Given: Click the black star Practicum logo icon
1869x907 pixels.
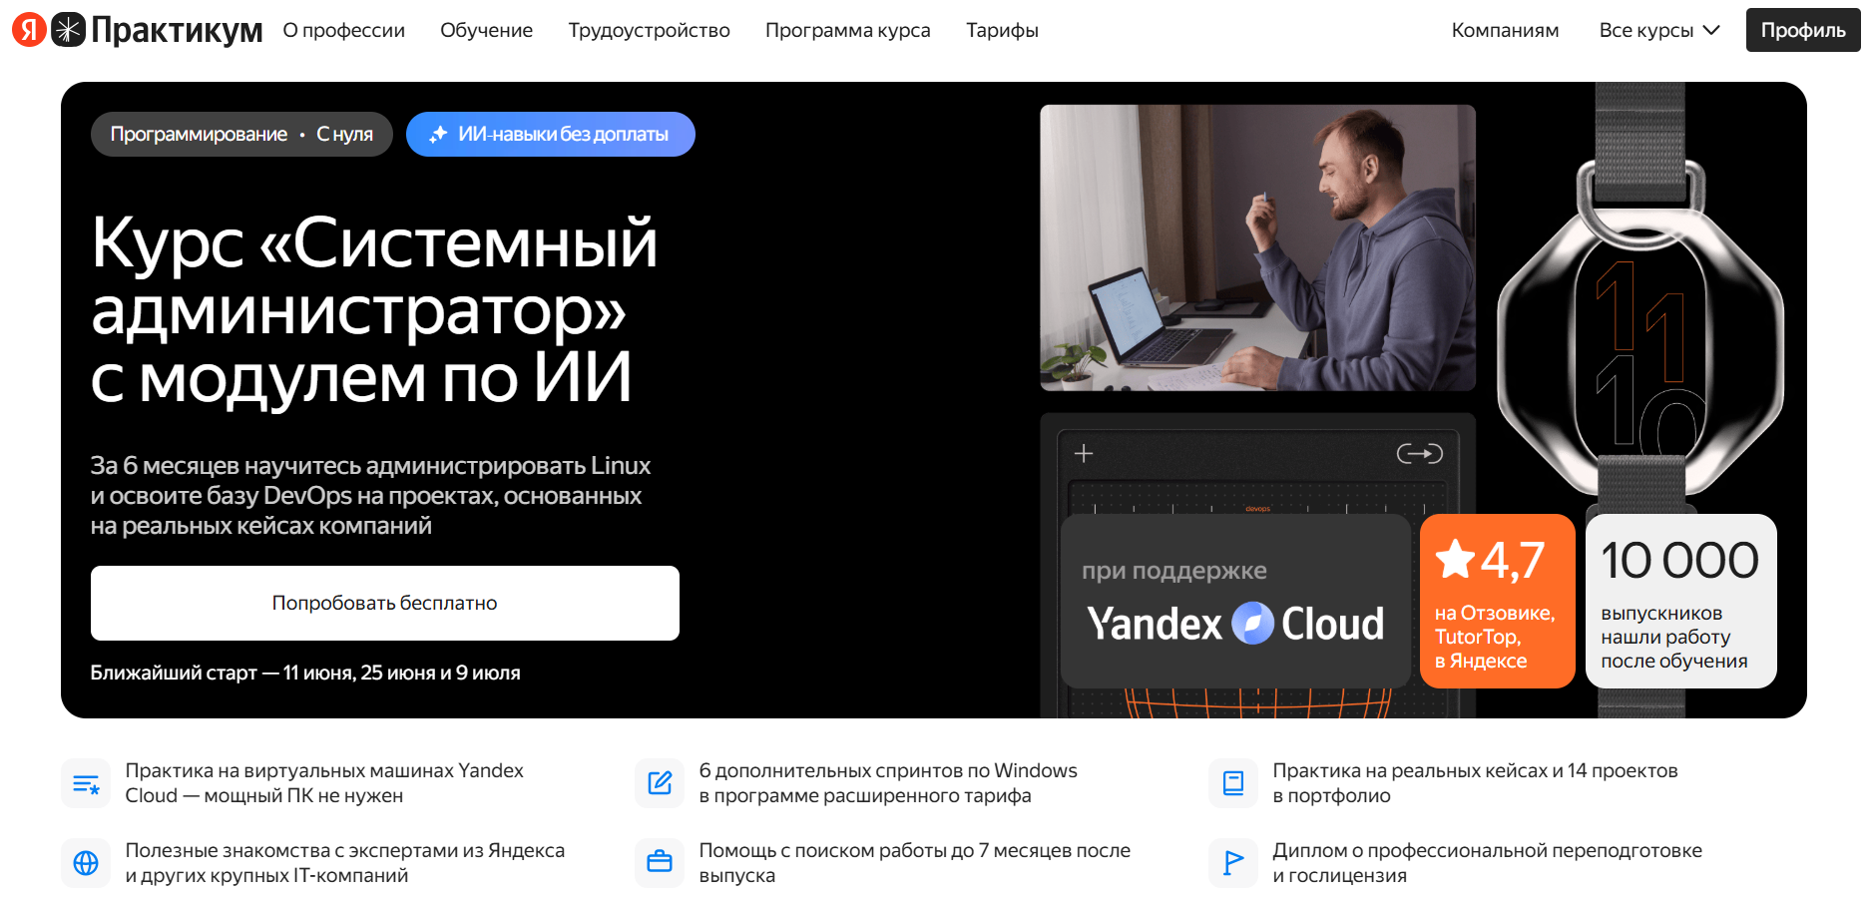Looking at the screenshot, I should (x=68, y=30).
